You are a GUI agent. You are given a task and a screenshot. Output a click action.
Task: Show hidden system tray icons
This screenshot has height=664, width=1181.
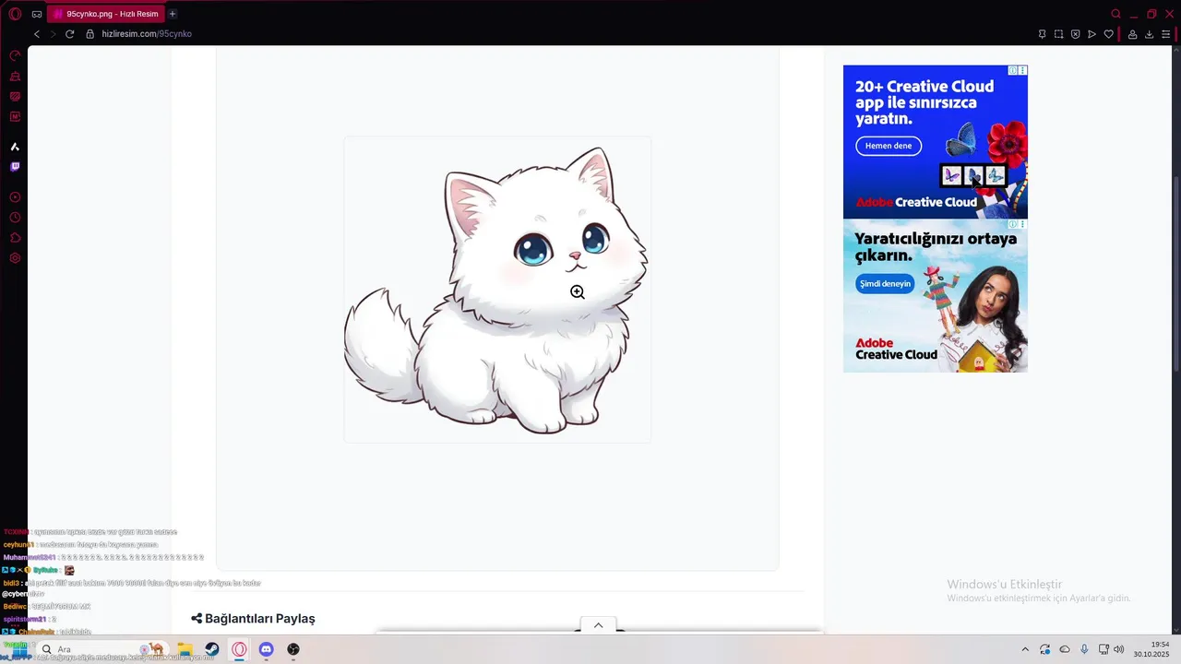[x=1025, y=649]
